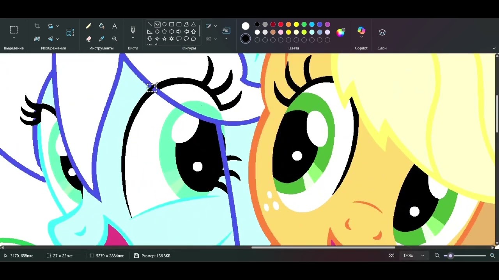This screenshot has height=280, width=499.
Task: Choose the Oval shape
Action: (x=164, y=24)
